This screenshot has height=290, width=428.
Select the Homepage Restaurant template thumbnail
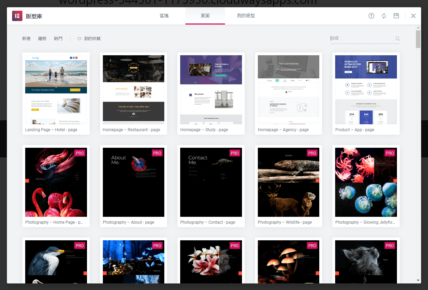pyautogui.click(x=134, y=90)
